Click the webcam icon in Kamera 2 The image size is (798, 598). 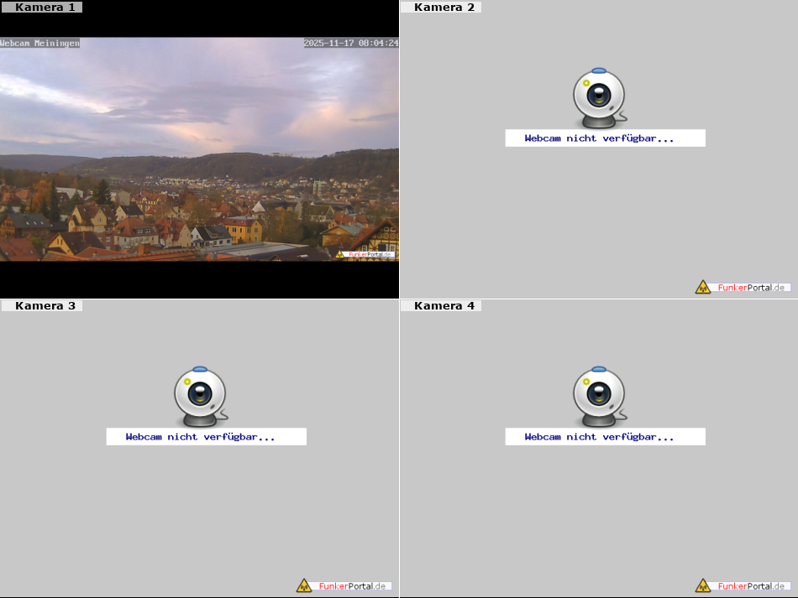pyautogui.click(x=599, y=96)
